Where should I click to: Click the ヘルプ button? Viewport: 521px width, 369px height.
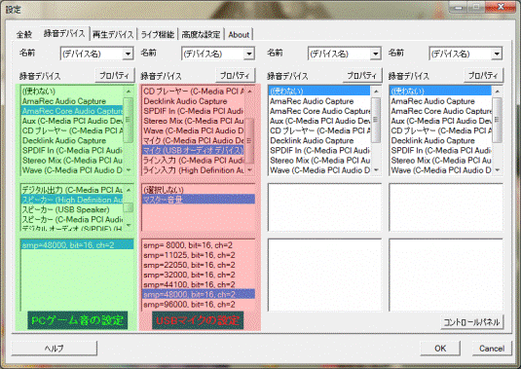tap(55, 349)
